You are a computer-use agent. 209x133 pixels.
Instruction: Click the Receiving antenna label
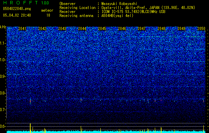[76, 16]
